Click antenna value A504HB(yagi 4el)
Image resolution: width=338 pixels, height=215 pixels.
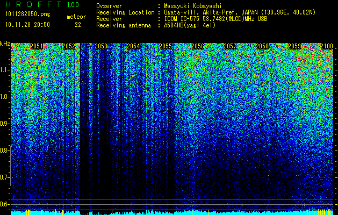point(190,25)
